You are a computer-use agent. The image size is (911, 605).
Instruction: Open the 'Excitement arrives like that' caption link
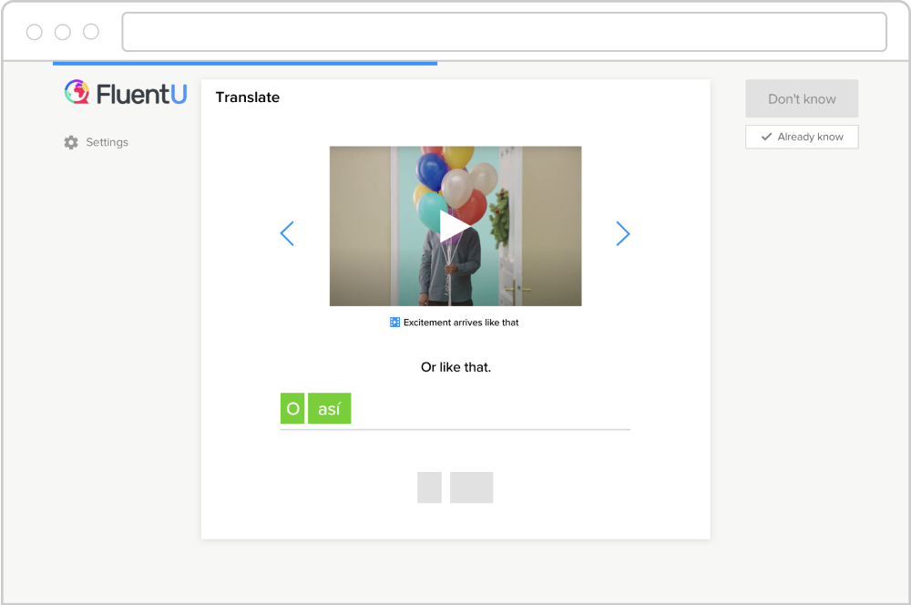click(x=461, y=323)
